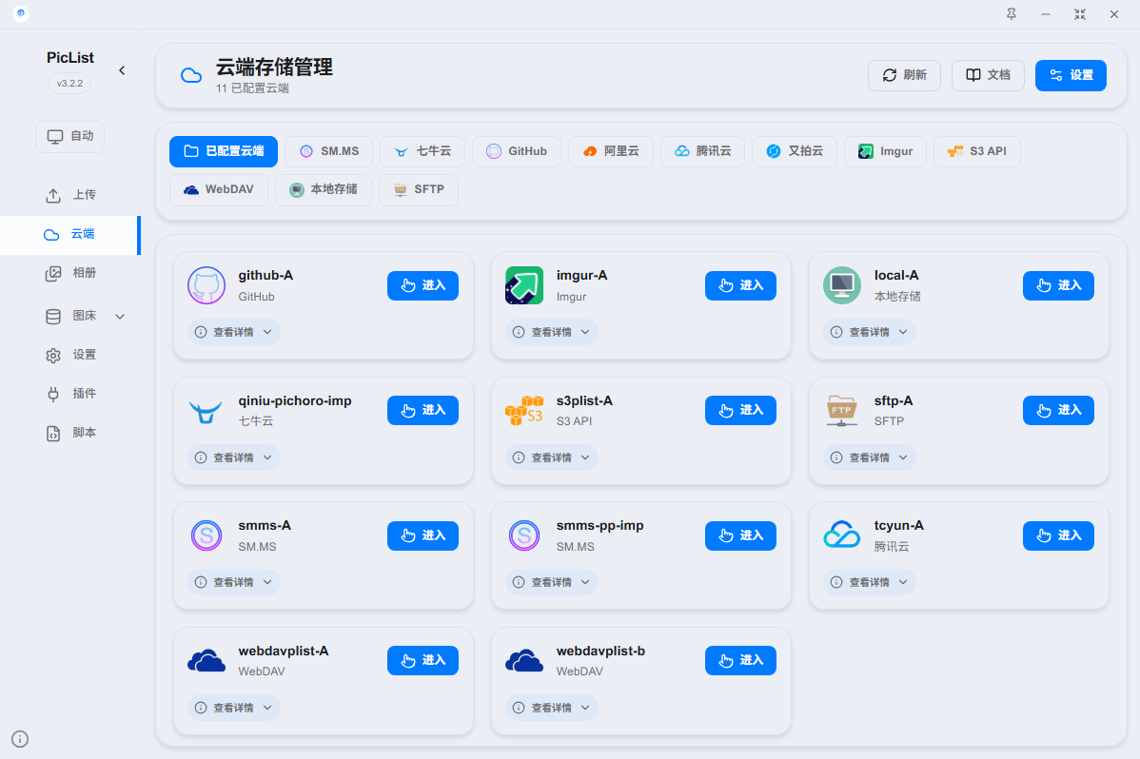This screenshot has height=759, width=1140.
Task: Open the 上传 upload page
Action: point(70,195)
